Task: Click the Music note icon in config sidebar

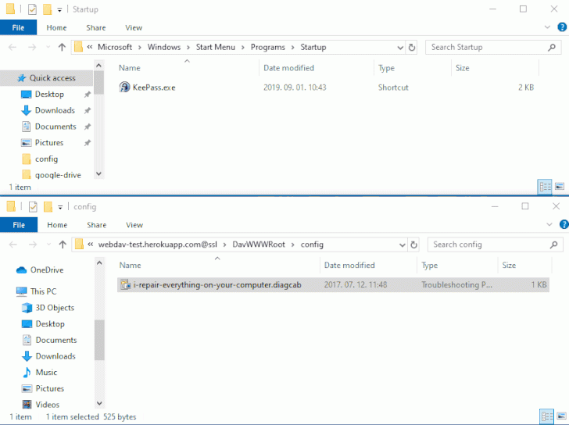Action: click(27, 373)
